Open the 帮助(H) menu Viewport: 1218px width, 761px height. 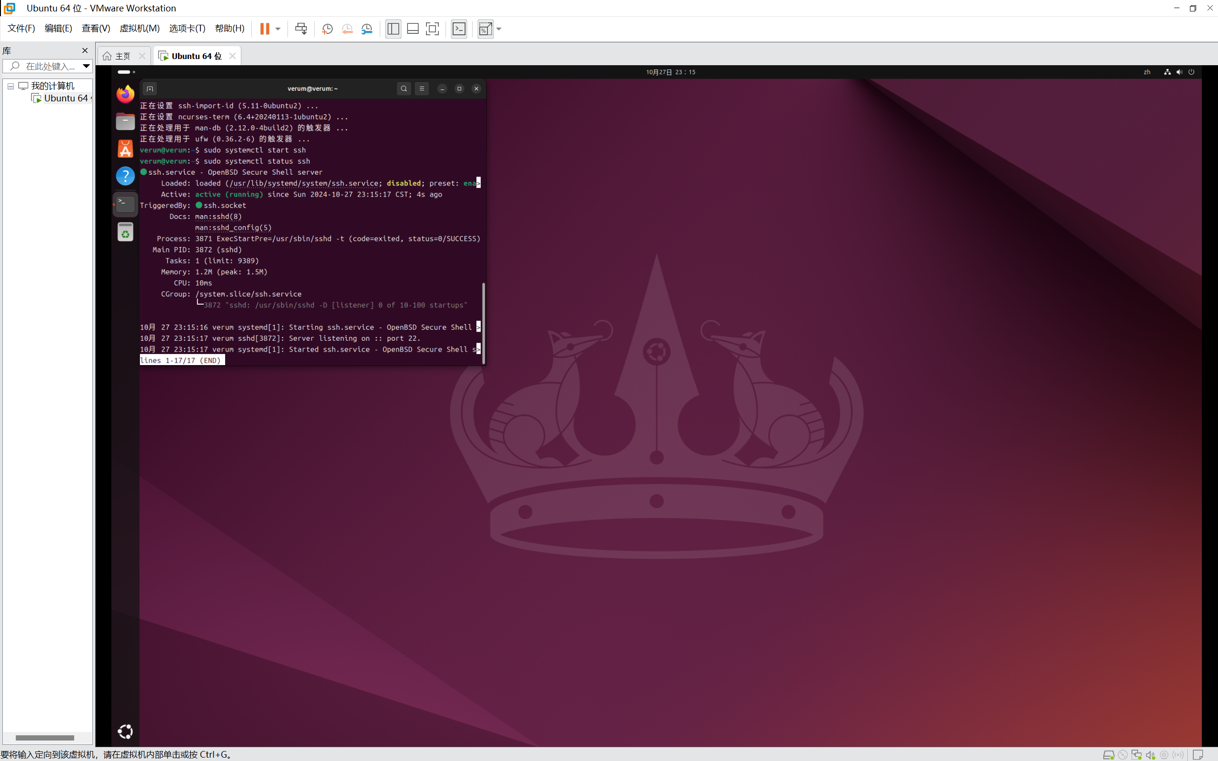[229, 28]
